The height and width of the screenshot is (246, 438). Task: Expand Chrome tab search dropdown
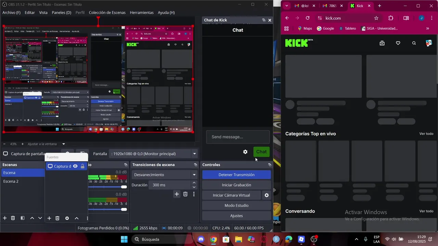(287, 6)
